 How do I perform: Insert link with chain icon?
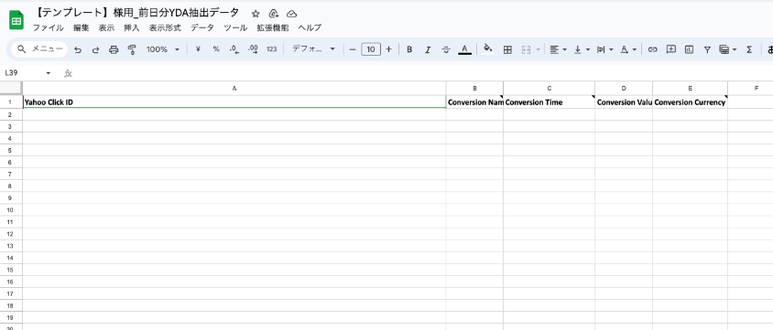tap(653, 49)
